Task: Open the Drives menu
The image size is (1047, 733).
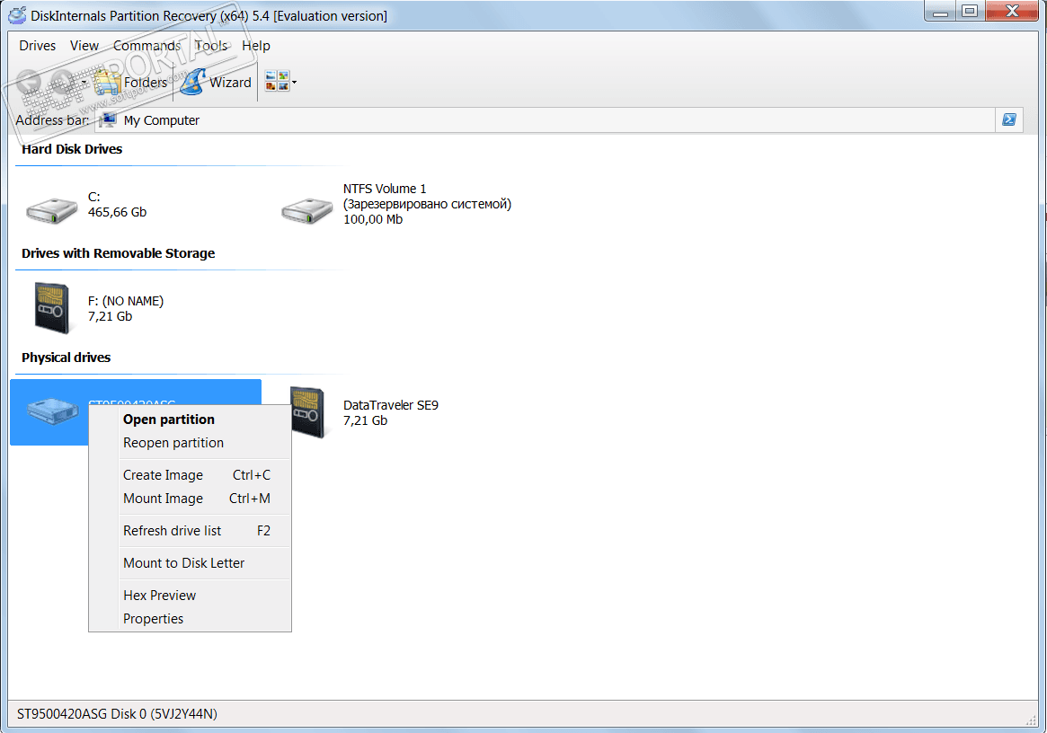Action: pos(38,46)
